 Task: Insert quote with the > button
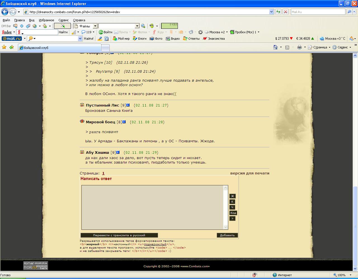pos(232,218)
